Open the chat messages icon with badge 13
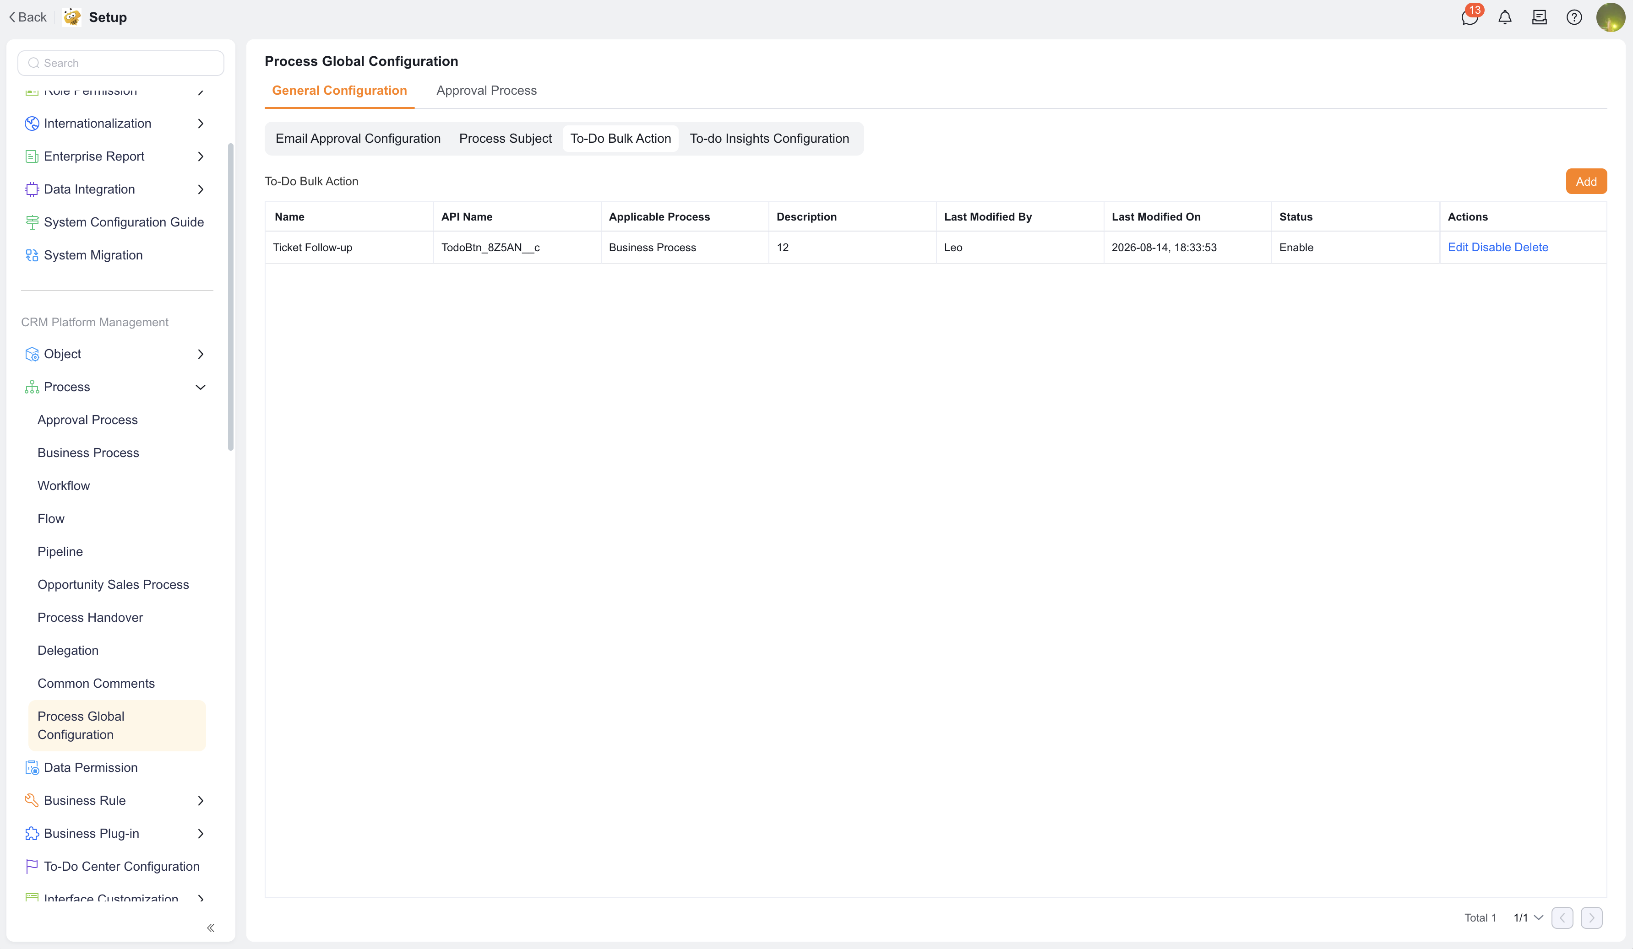 1470,17
